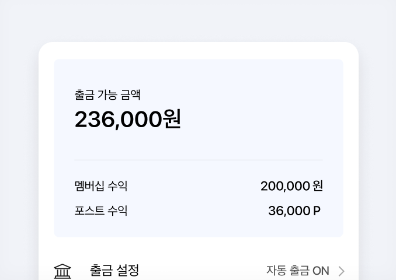The image size is (396, 280).
Task: Click the word 설정 in 출금 설정
Action: [x=127, y=271]
